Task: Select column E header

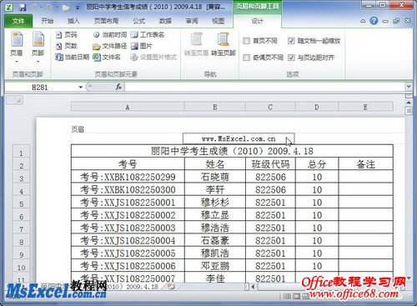Action: 365,107
